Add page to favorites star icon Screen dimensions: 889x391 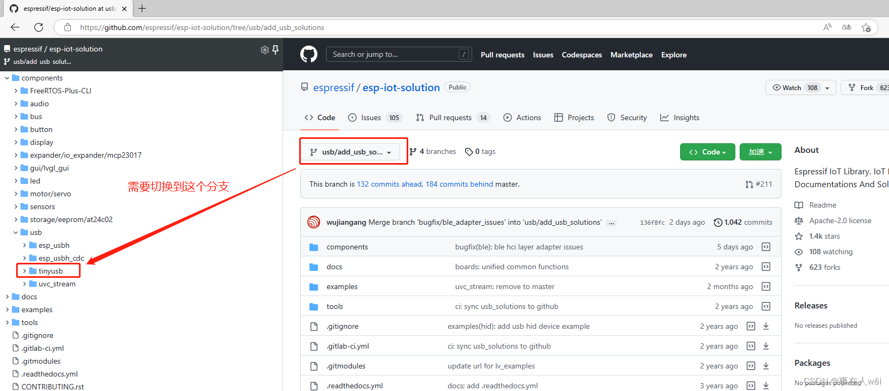click(x=866, y=27)
